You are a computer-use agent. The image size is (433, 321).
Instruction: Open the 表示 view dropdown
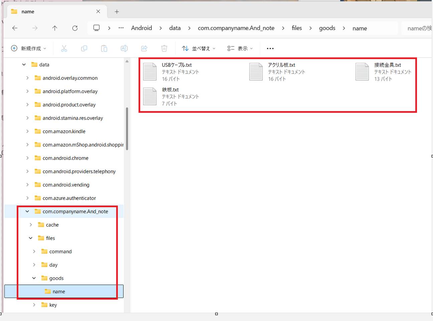pyautogui.click(x=240, y=48)
